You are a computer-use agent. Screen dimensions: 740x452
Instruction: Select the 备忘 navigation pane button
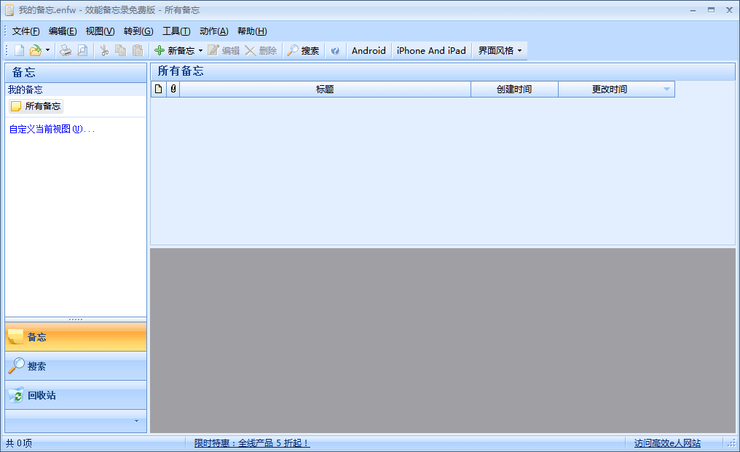[76, 337]
